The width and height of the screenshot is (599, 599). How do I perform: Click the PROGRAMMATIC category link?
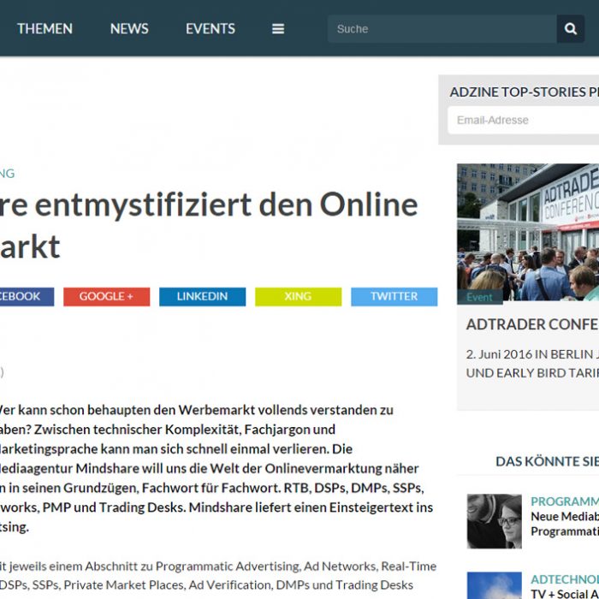coord(565,501)
